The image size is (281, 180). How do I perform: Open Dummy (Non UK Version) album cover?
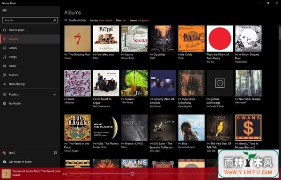[x=163, y=83]
